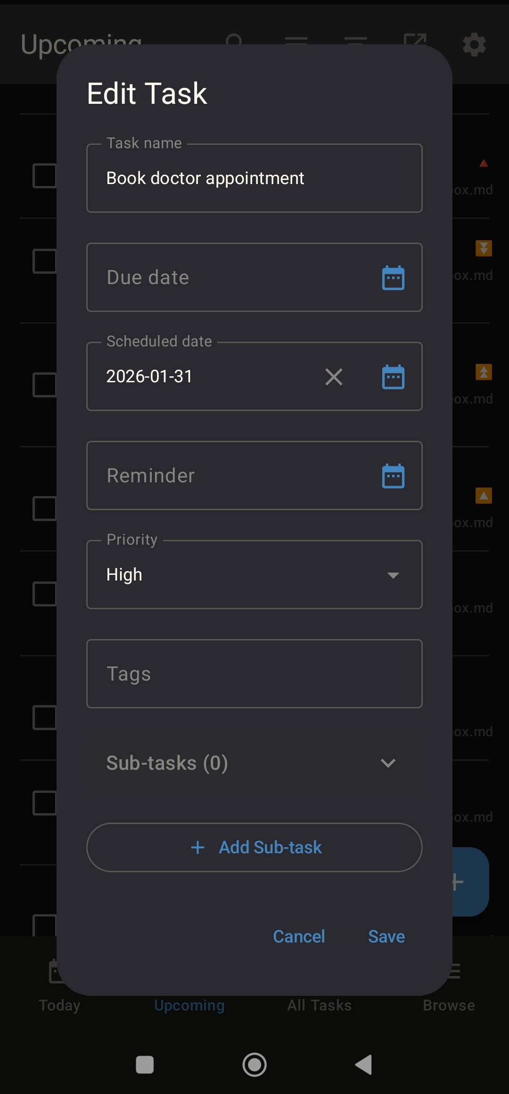Click the search icon in the top bar
The height and width of the screenshot is (1094, 509).
(234, 43)
